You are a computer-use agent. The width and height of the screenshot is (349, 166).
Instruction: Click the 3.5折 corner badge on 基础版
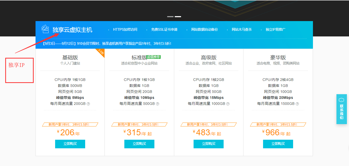(x=101, y=52)
